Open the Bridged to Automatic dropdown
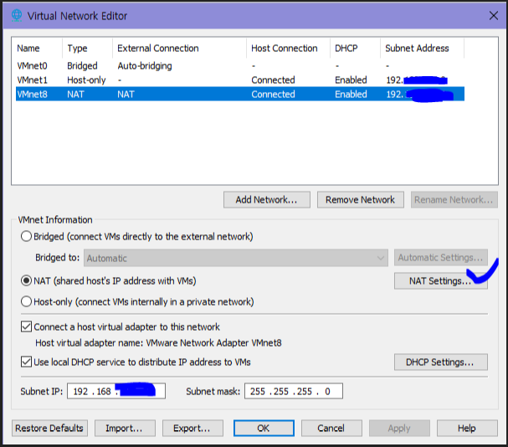The width and height of the screenshot is (508, 447). click(236, 258)
